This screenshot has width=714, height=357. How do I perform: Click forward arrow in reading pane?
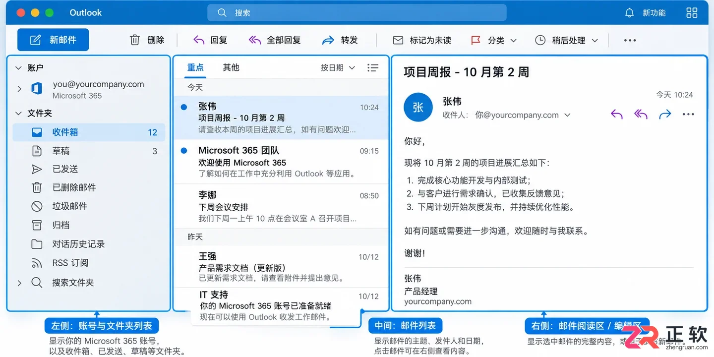[x=665, y=115]
